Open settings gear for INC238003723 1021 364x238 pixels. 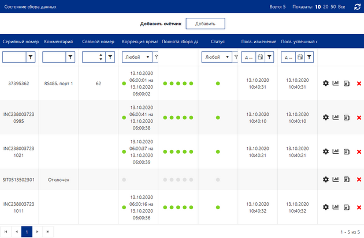[326, 152]
